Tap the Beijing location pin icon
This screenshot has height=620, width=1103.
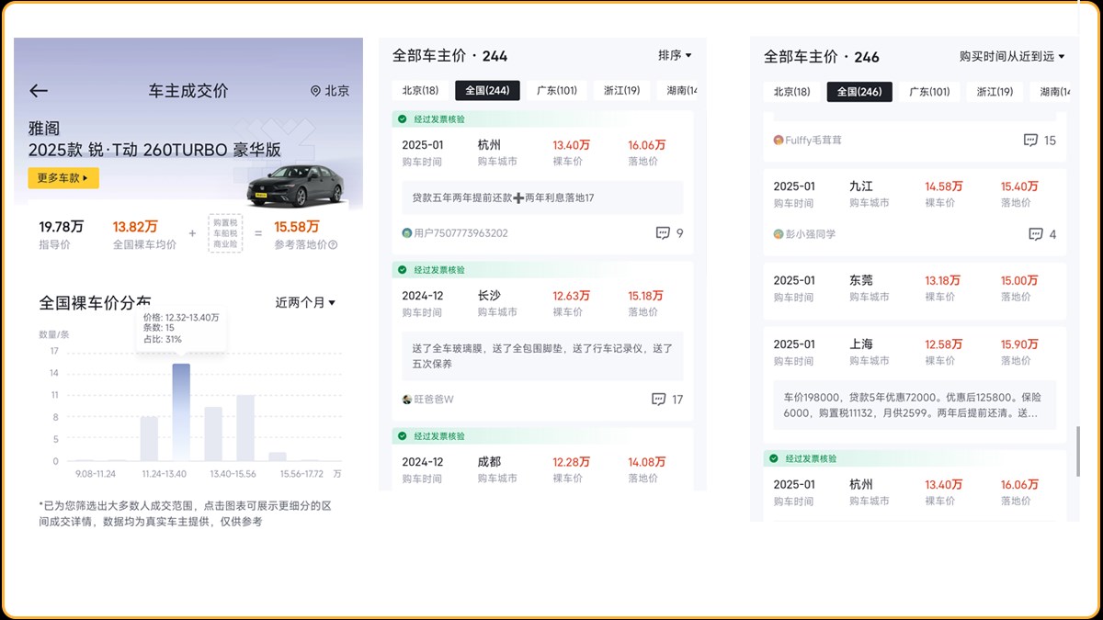pyautogui.click(x=316, y=91)
